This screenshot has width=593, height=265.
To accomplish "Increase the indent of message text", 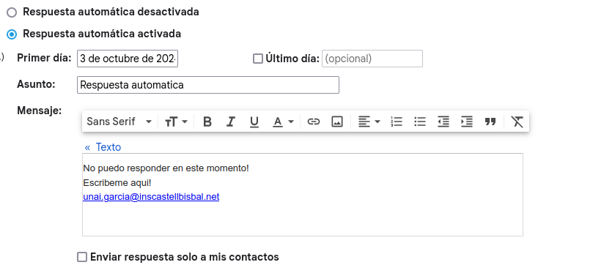I will [x=467, y=122].
